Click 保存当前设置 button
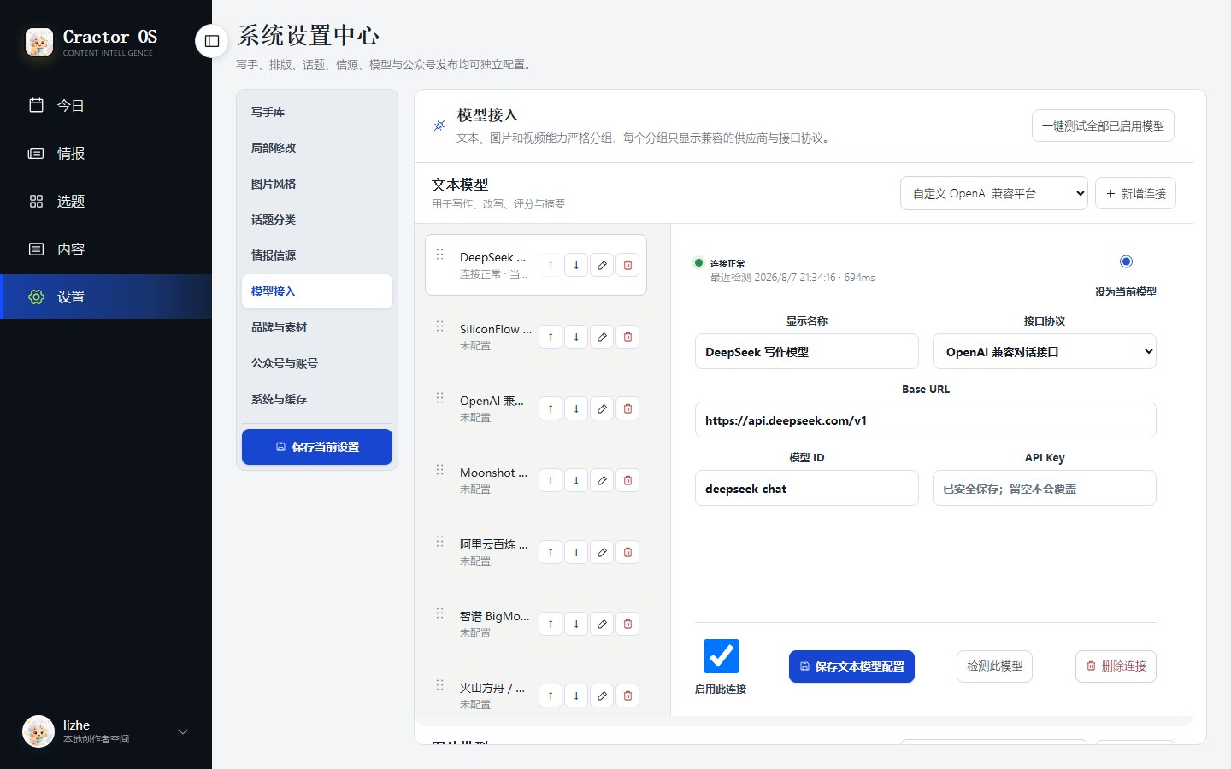Image resolution: width=1231 pixels, height=769 pixels. coord(317,447)
